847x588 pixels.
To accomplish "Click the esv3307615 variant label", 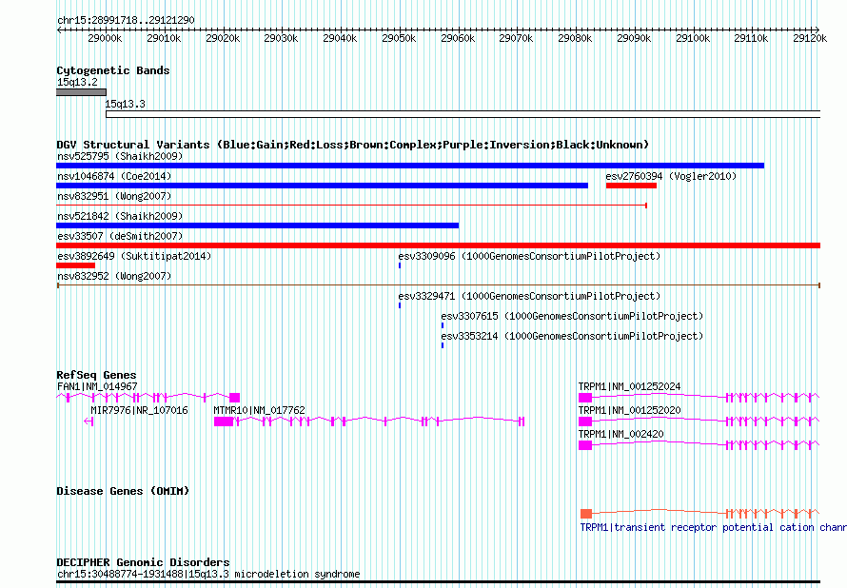I will click(572, 316).
